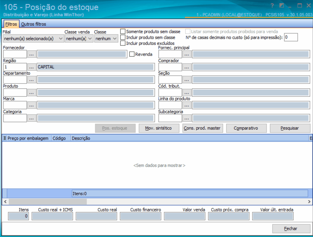313x237 pixels.
Task: Focus the Fornec. principal code input
Action: point(170,54)
